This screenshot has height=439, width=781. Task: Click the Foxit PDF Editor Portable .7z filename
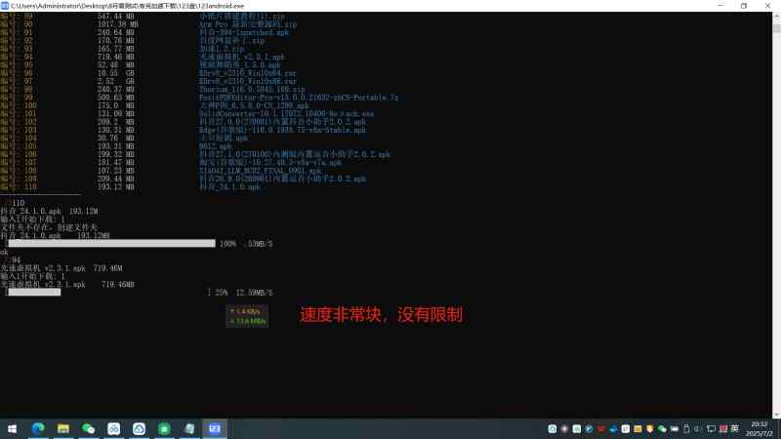tap(299, 98)
